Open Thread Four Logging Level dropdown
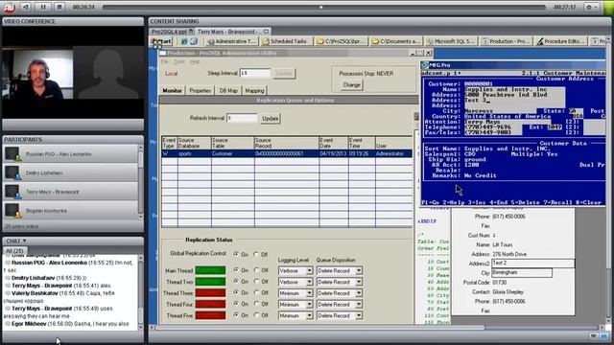 (309, 305)
